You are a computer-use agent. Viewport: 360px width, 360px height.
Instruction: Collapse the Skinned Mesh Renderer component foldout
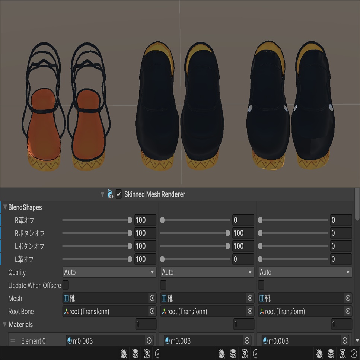tap(102, 194)
